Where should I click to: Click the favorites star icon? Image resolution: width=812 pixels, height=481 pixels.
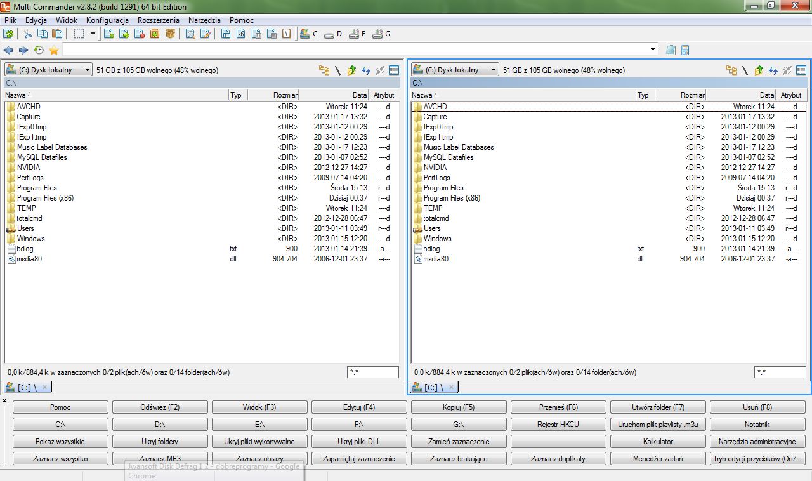[x=54, y=49]
